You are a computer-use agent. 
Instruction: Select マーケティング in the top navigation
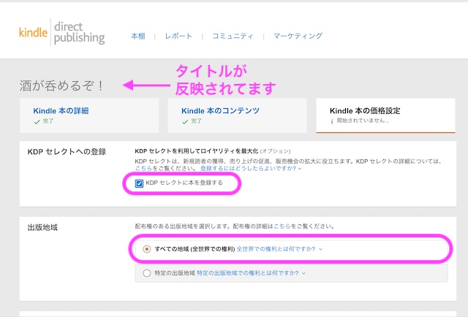point(298,36)
